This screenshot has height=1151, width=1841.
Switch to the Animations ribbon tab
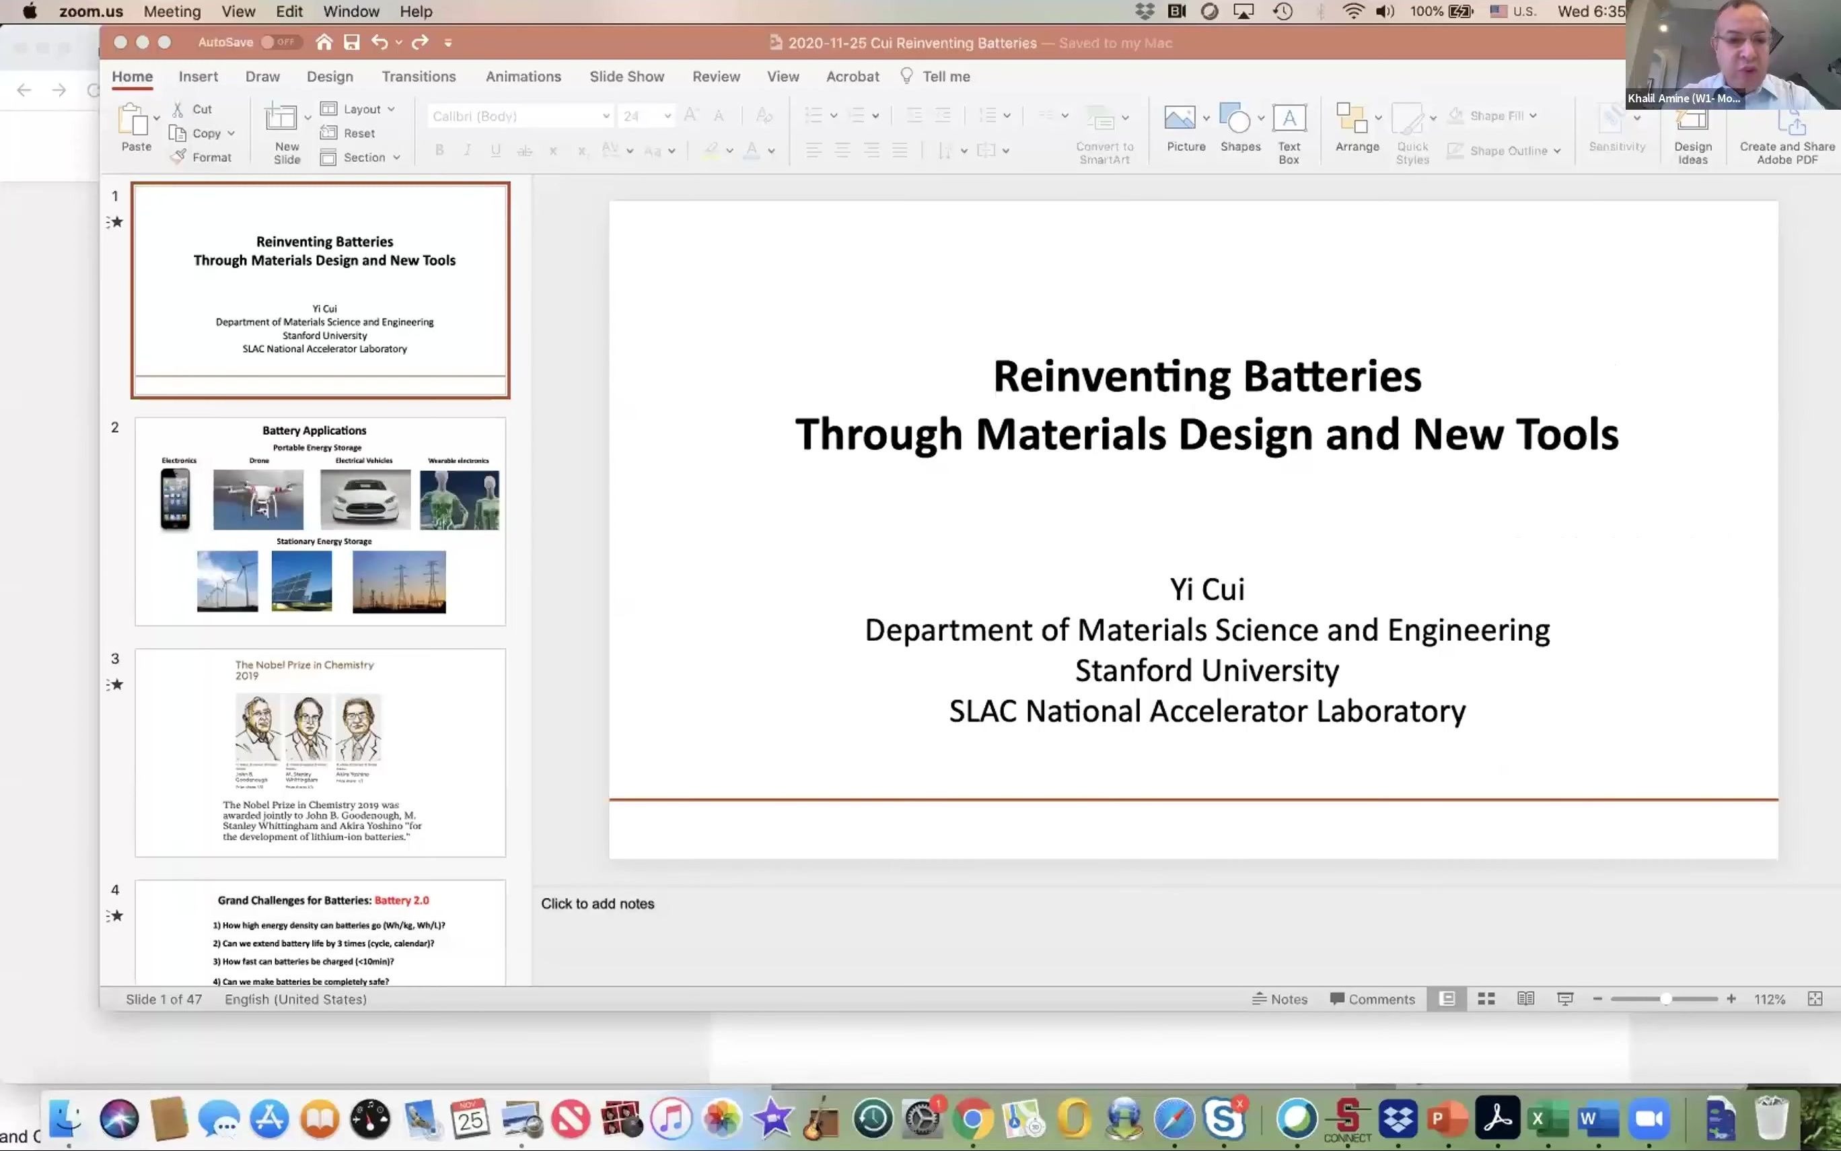(x=524, y=76)
